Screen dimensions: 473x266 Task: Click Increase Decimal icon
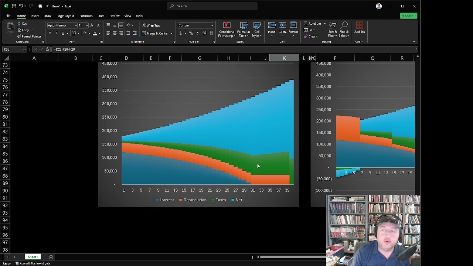pyautogui.click(x=204, y=33)
